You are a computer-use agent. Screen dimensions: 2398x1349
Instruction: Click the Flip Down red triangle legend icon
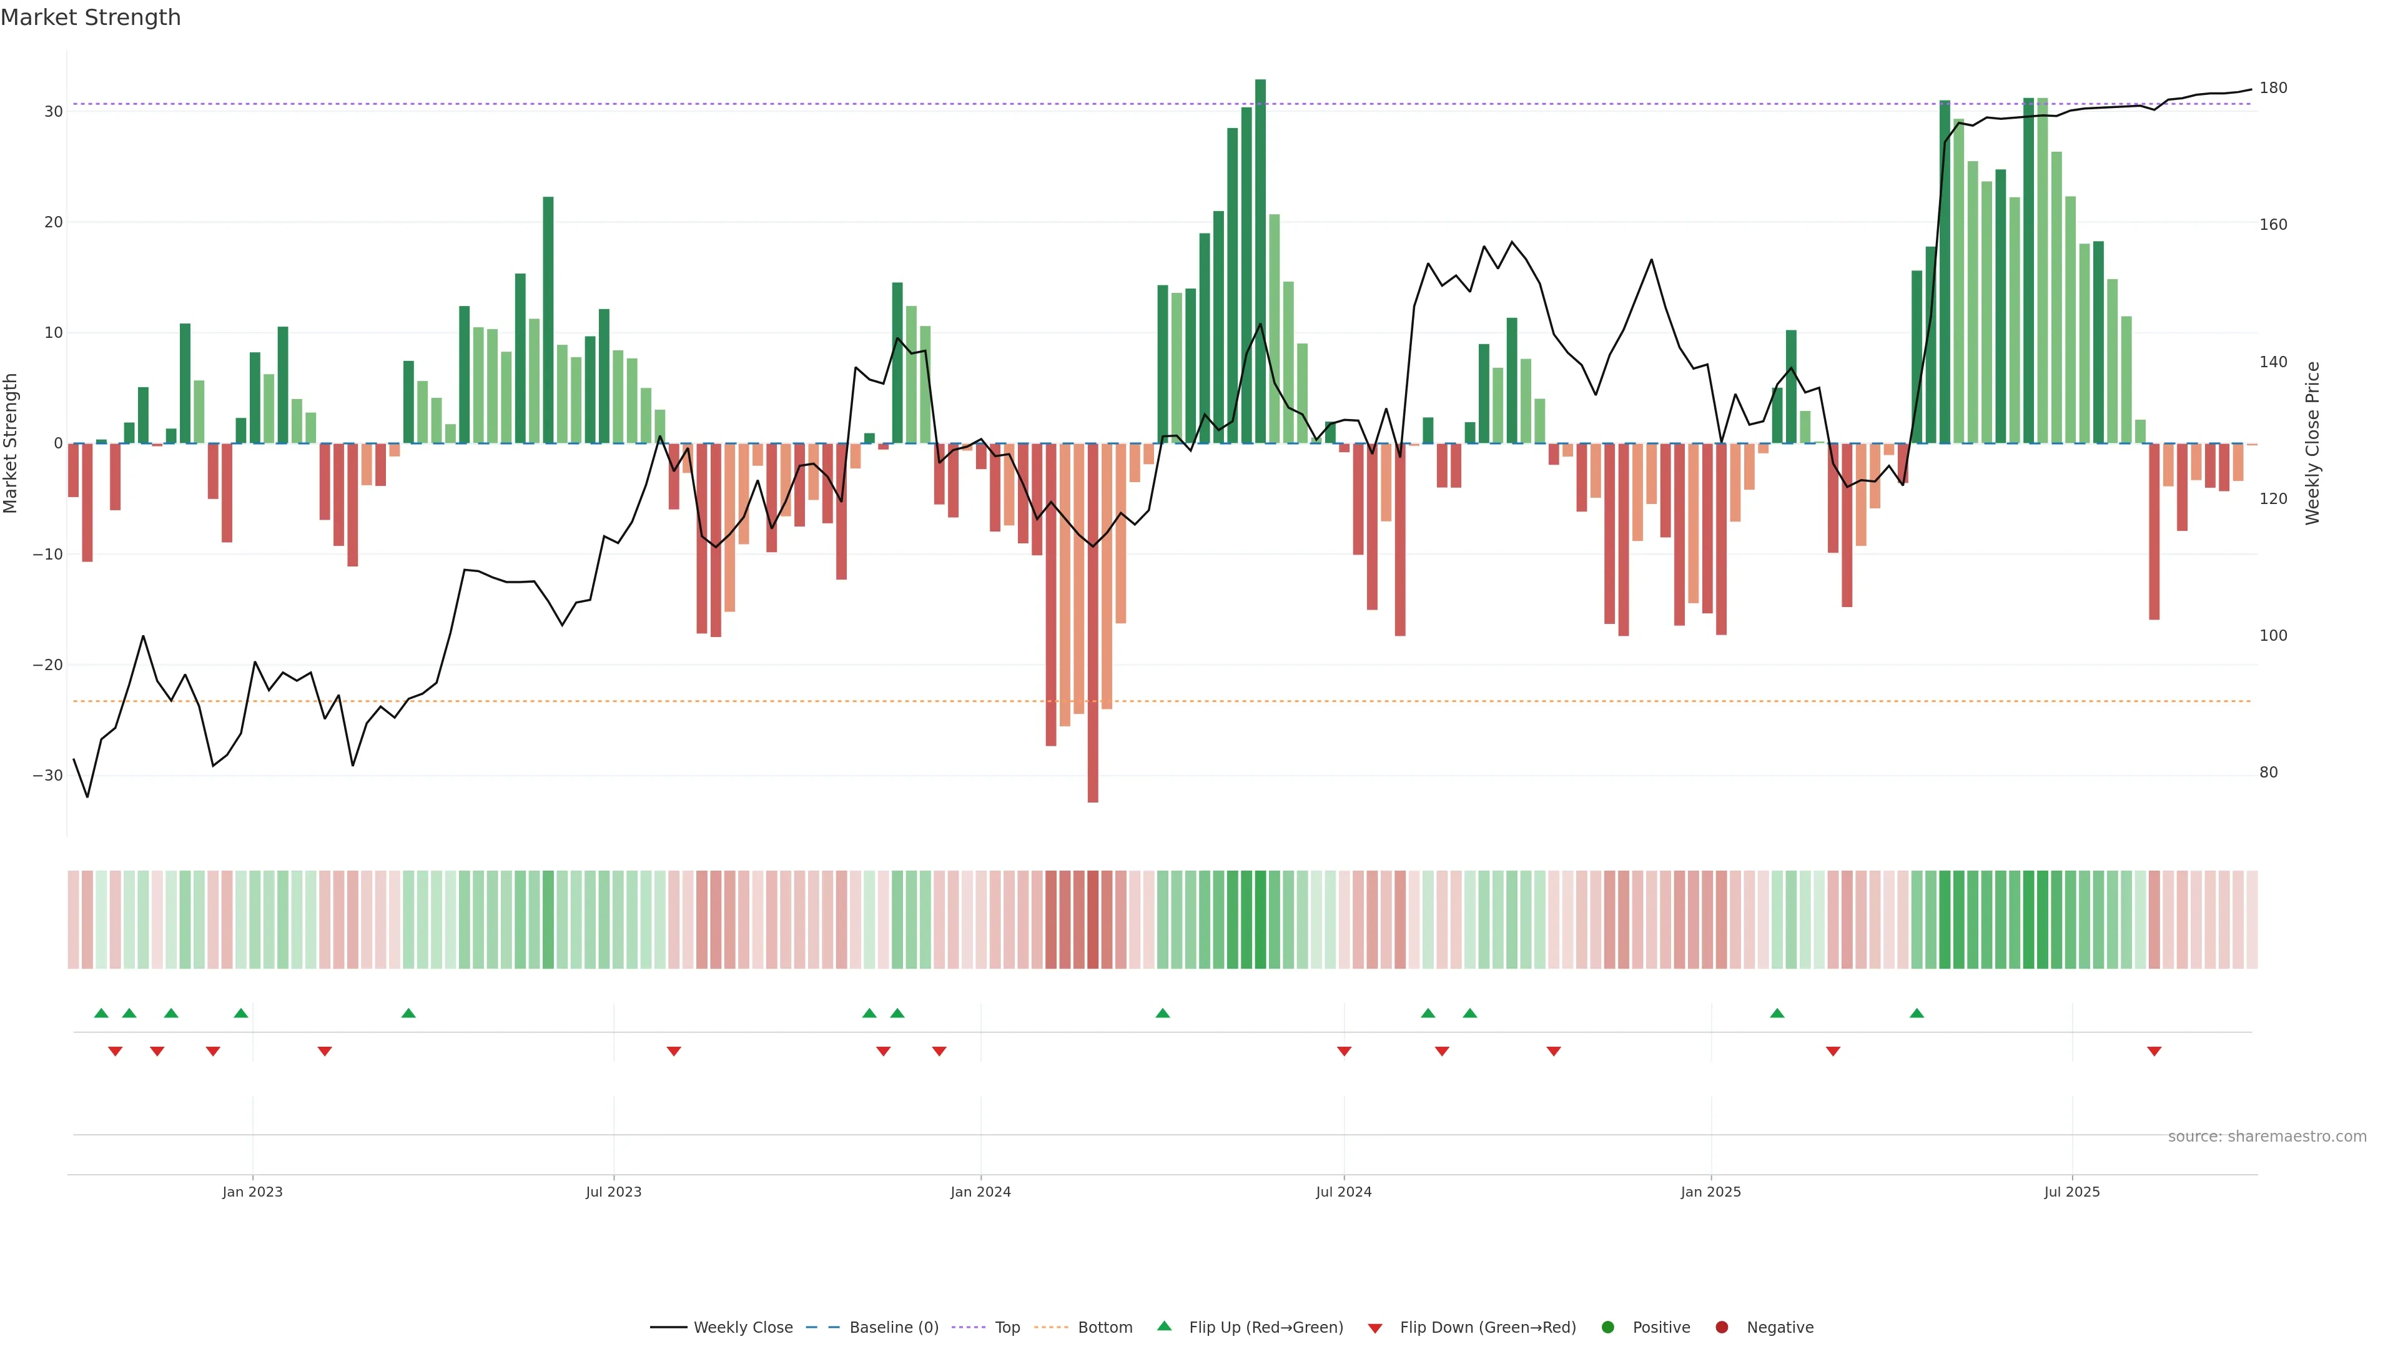point(1375,1328)
